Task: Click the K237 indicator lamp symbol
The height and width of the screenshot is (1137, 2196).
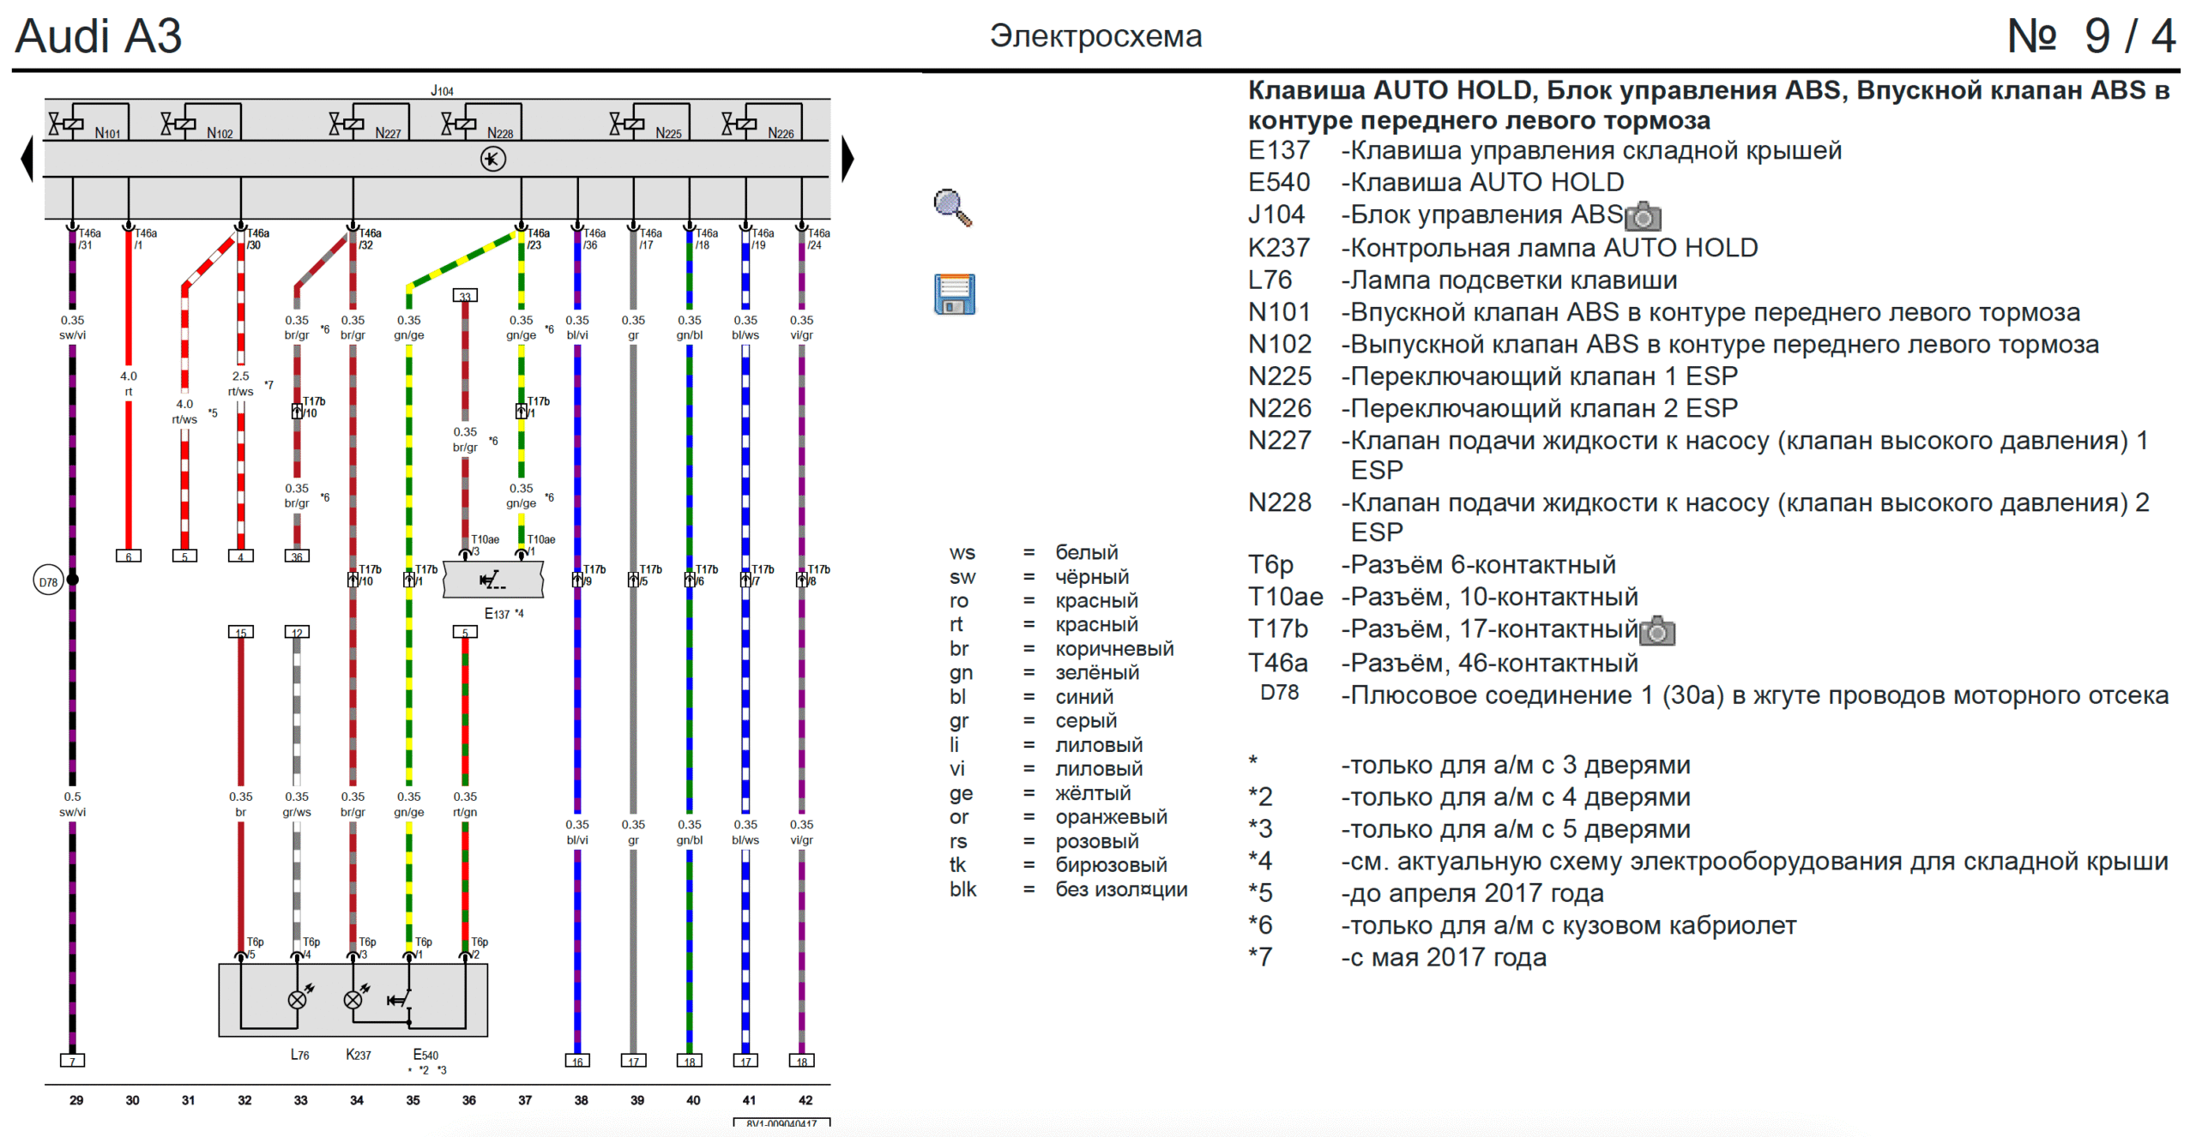Action: [353, 999]
